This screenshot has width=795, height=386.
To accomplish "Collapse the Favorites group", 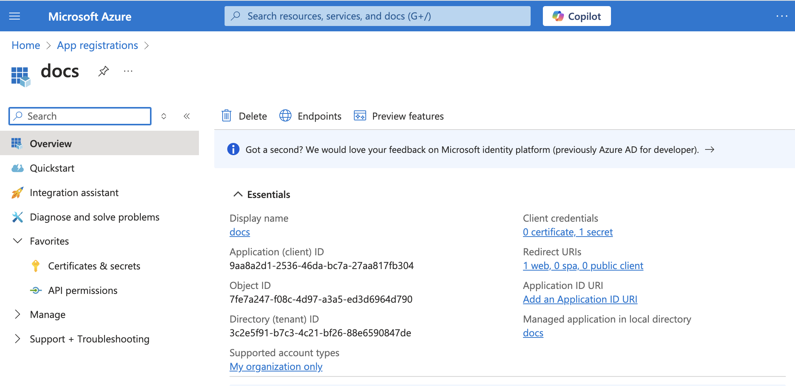I will tap(18, 241).
